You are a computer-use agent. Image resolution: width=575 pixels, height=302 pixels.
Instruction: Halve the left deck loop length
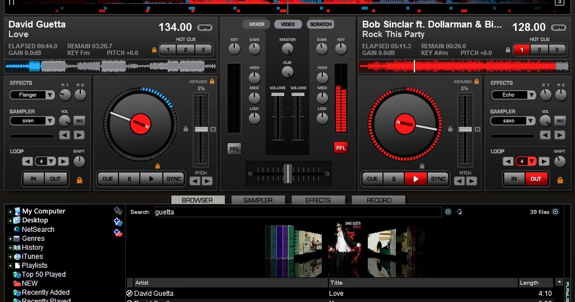tap(28, 161)
